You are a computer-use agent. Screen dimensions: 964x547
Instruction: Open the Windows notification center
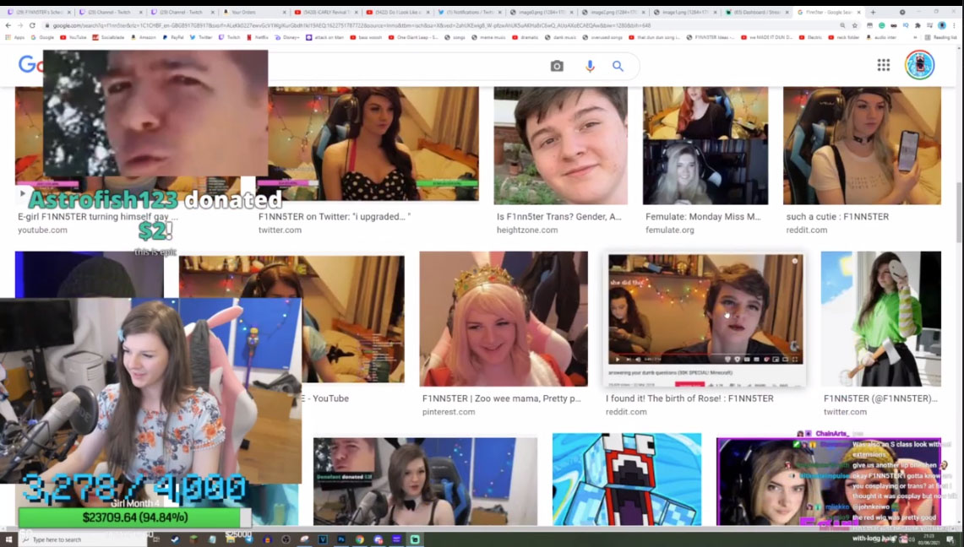pyautogui.click(x=950, y=539)
